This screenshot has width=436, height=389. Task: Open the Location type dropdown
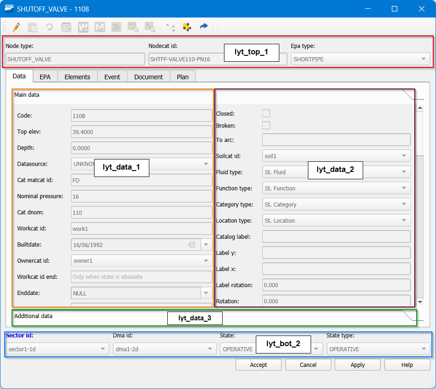coord(336,220)
